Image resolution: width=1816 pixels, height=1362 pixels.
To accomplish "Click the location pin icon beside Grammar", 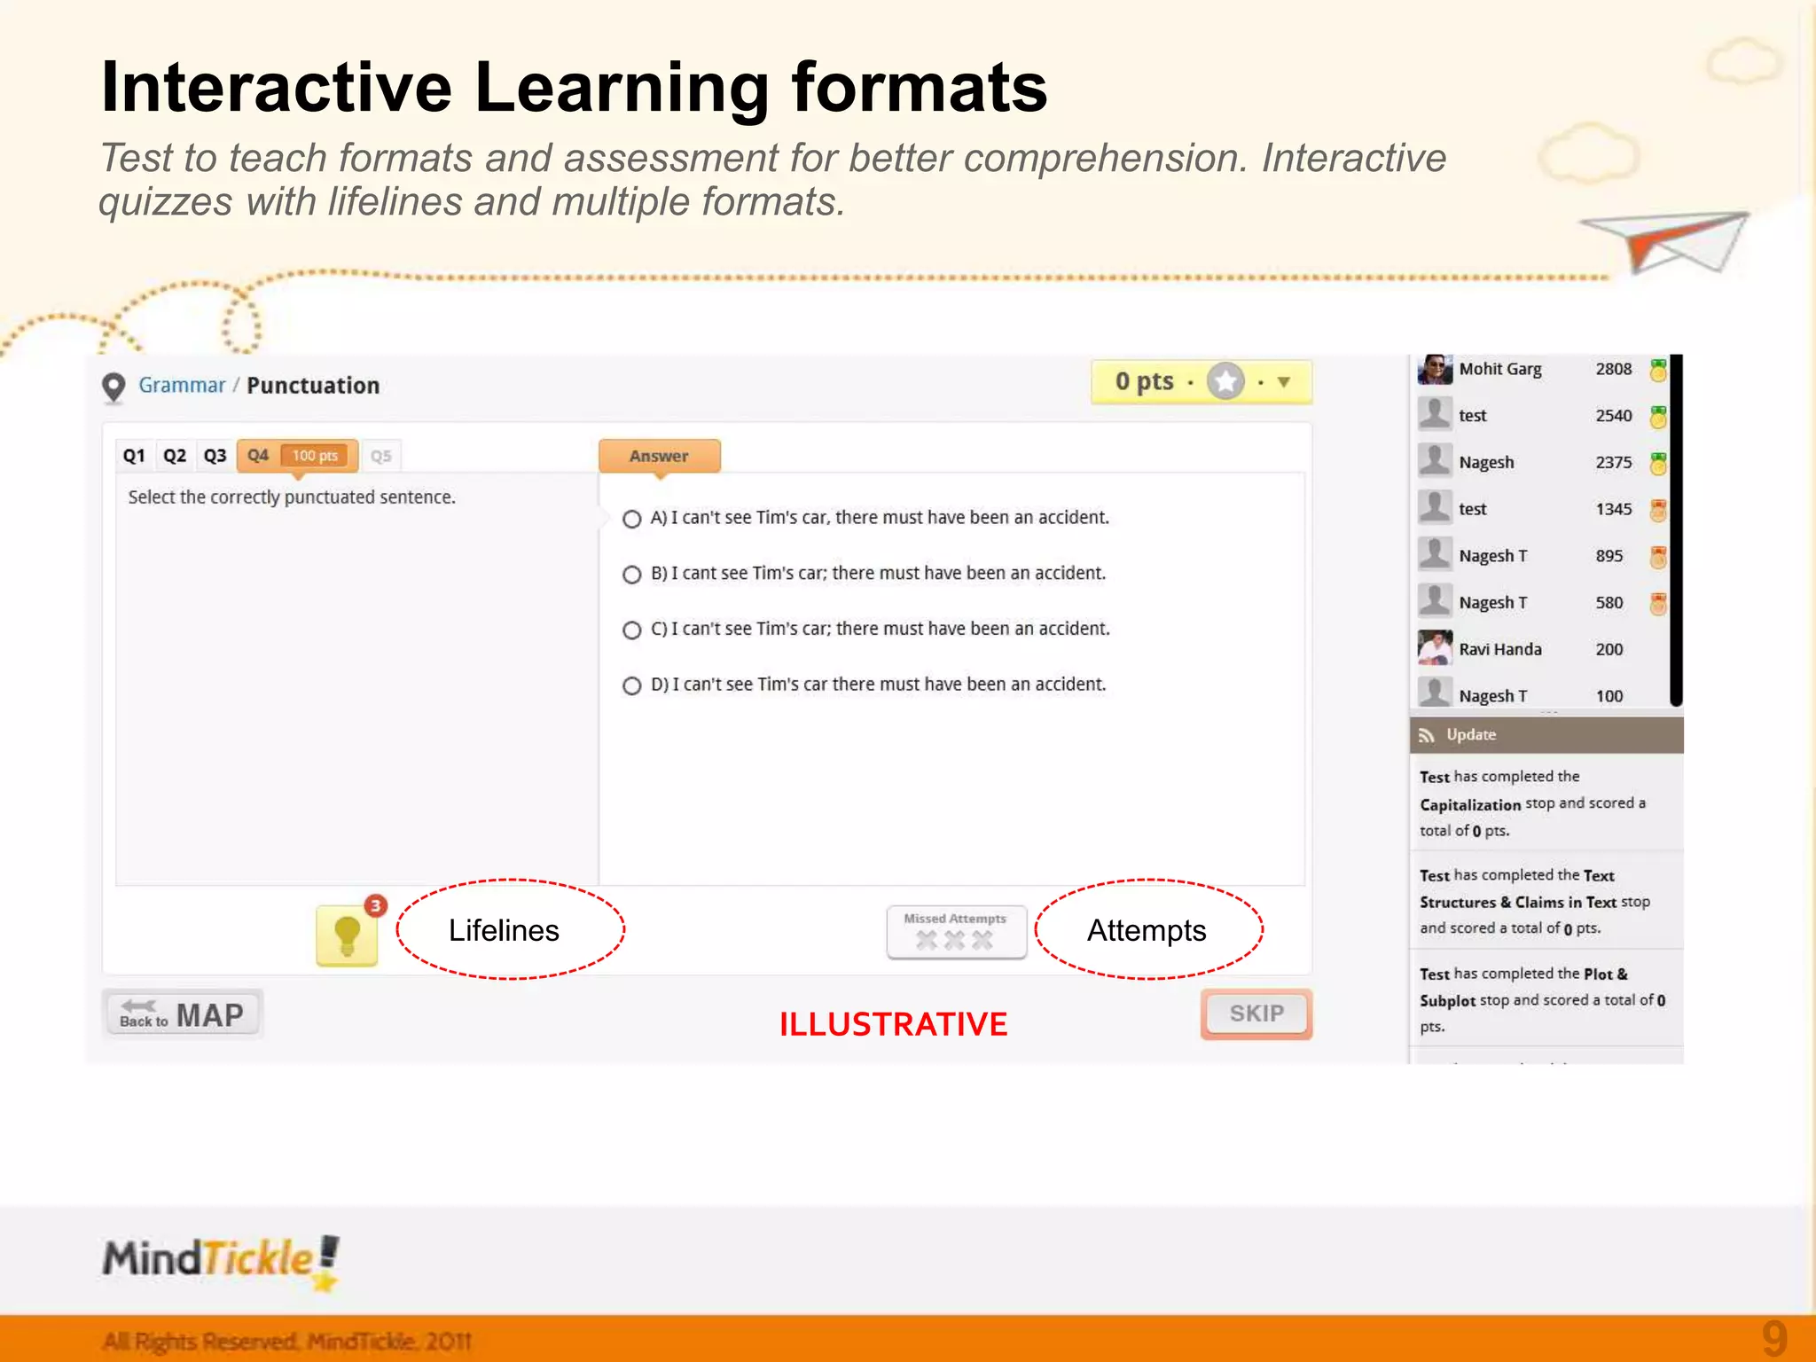I will (x=113, y=387).
